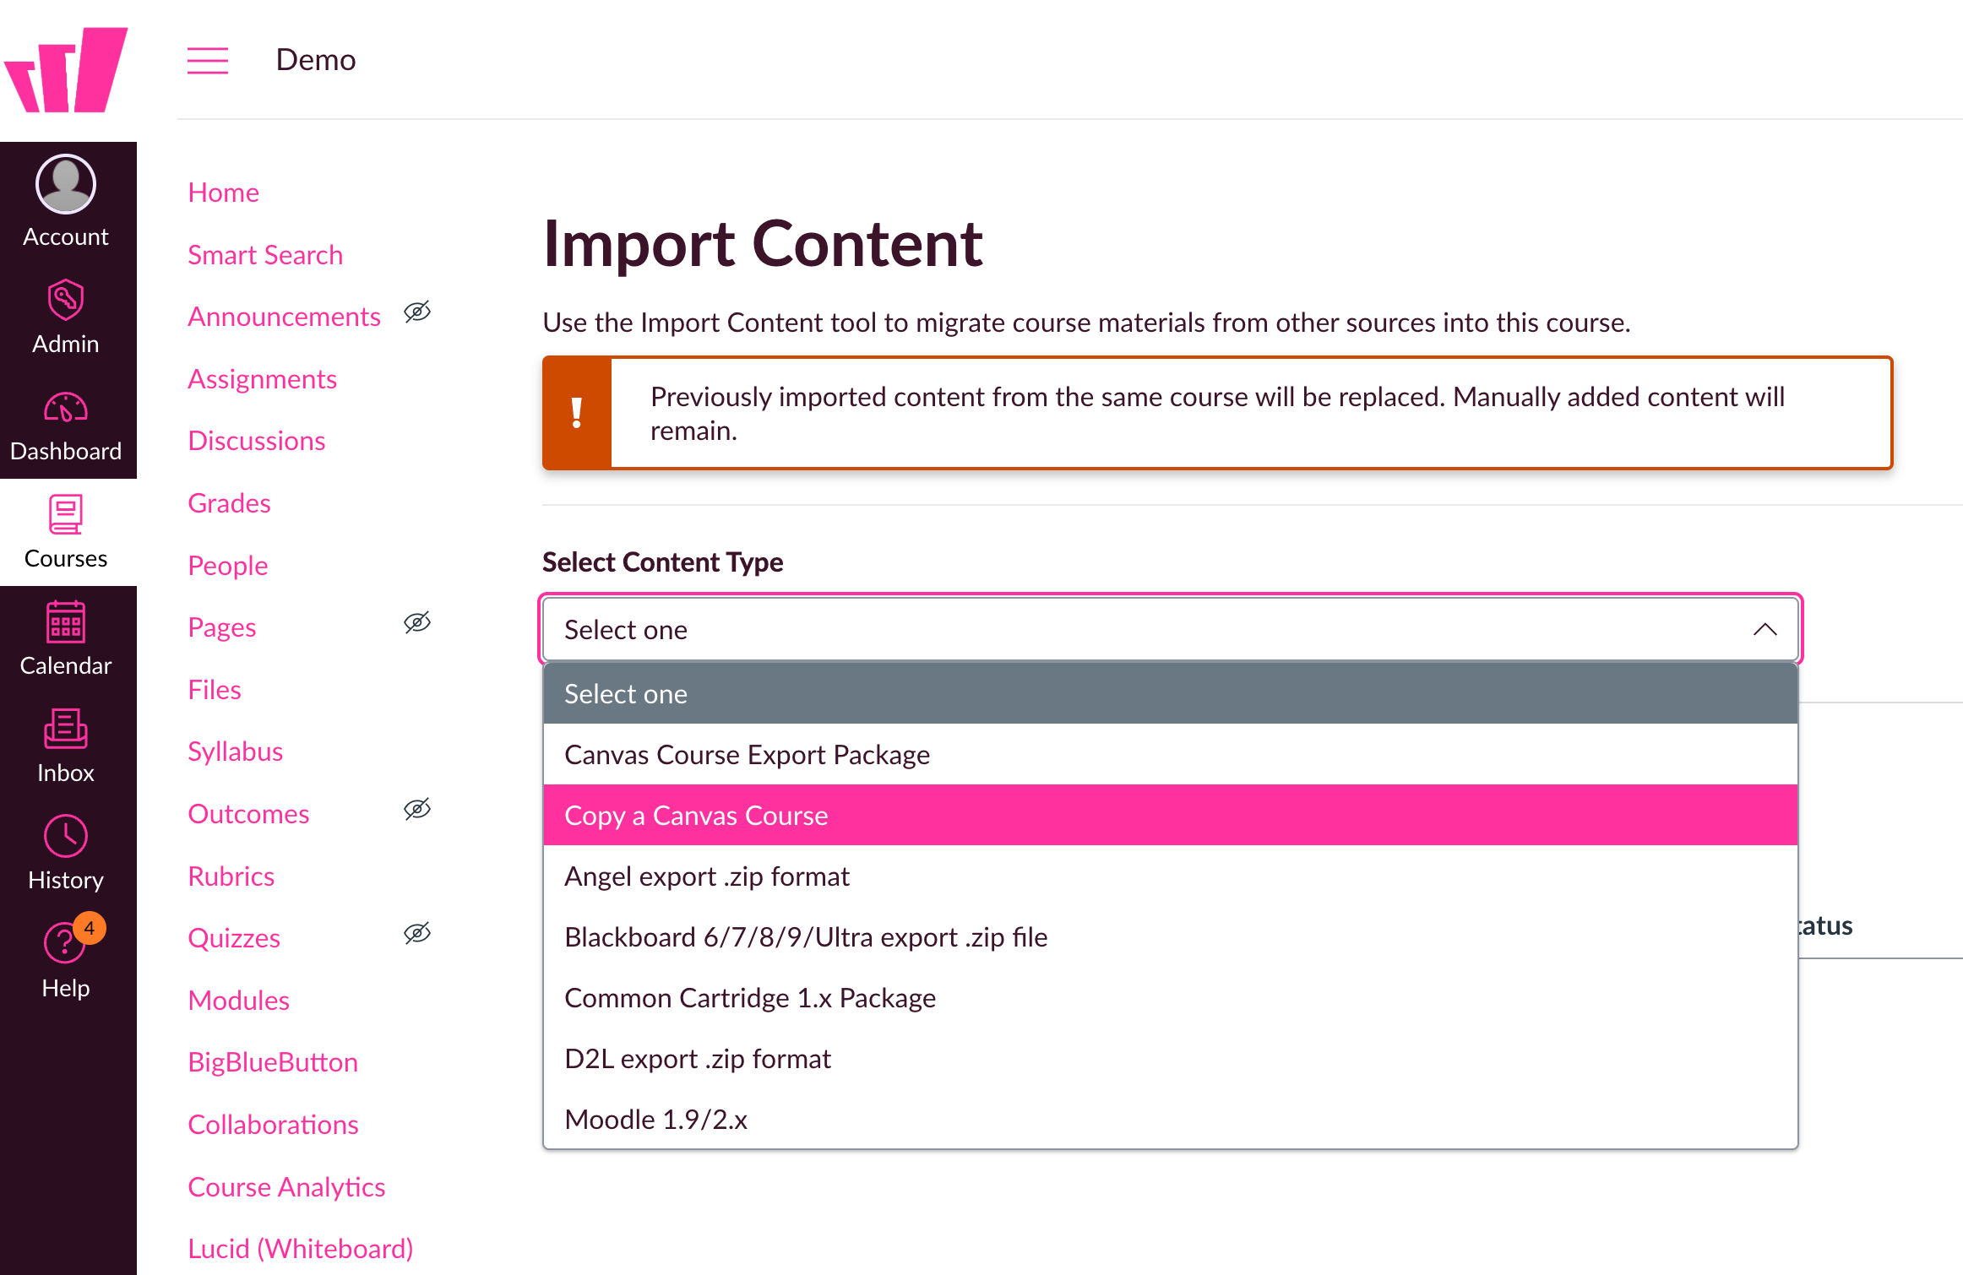Open the Smart Search link
The height and width of the screenshot is (1275, 1963).
point(265,253)
